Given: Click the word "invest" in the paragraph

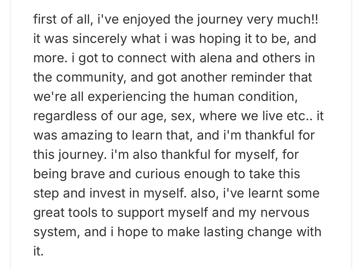Looking at the screenshot, I should (107, 193).
